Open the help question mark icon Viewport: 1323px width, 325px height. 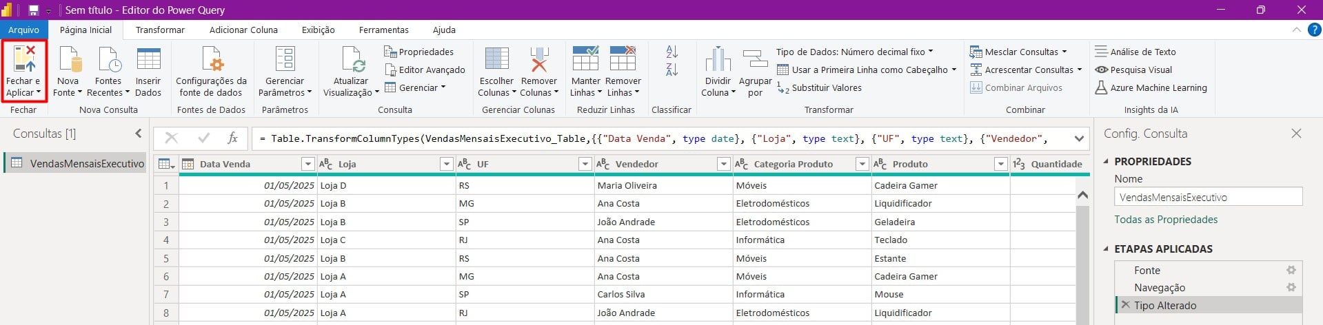(1314, 30)
